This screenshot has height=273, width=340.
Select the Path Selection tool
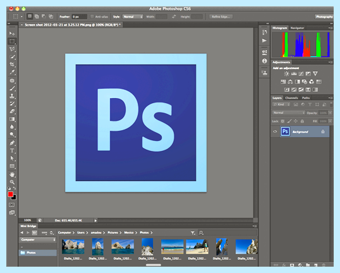12,159
